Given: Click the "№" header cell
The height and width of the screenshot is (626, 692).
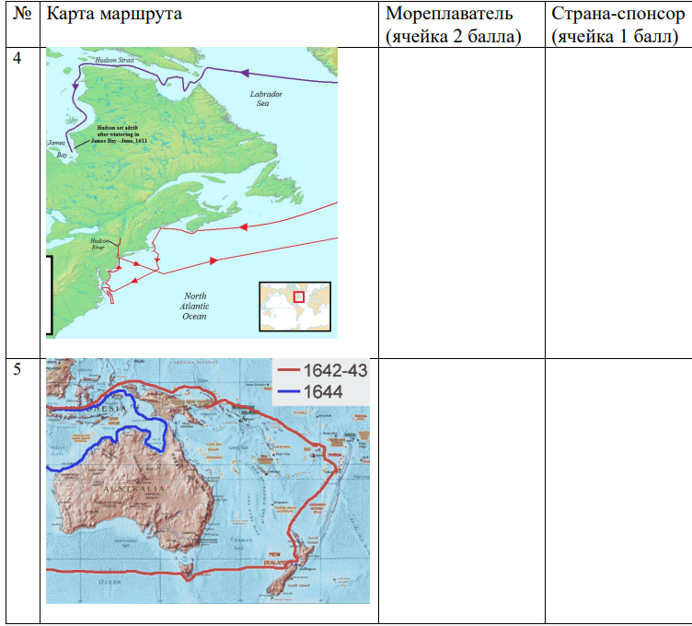Looking at the screenshot, I should (24, 15).
